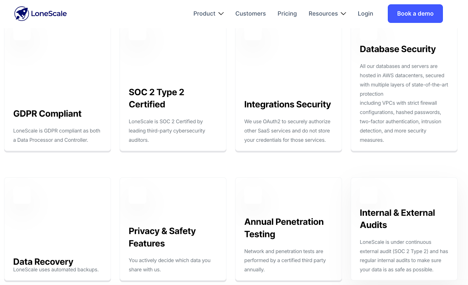Click the Integrations Security heading

(288, 104)
